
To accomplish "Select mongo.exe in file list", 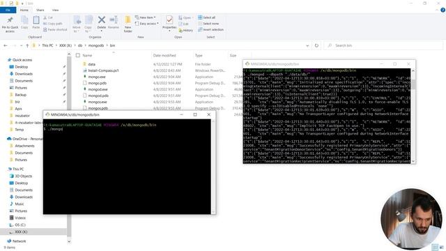I will (x=97, y=77).
